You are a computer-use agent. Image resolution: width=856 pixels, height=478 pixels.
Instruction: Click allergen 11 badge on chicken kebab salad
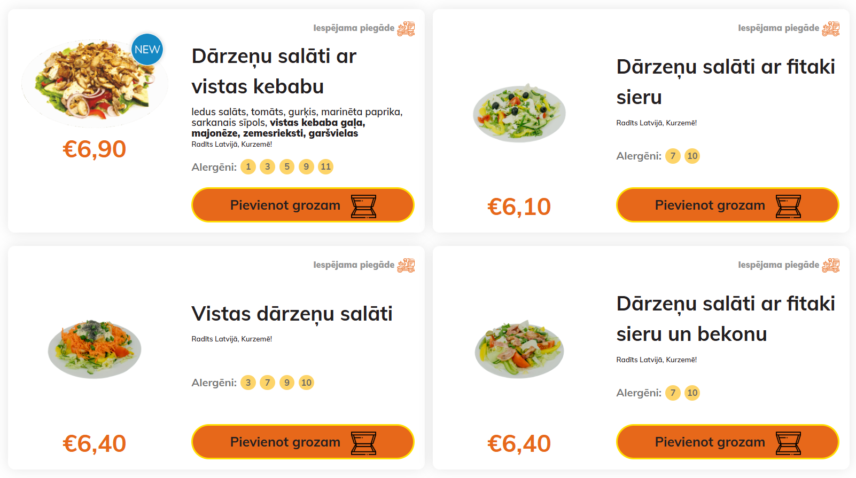pos(325,167)
